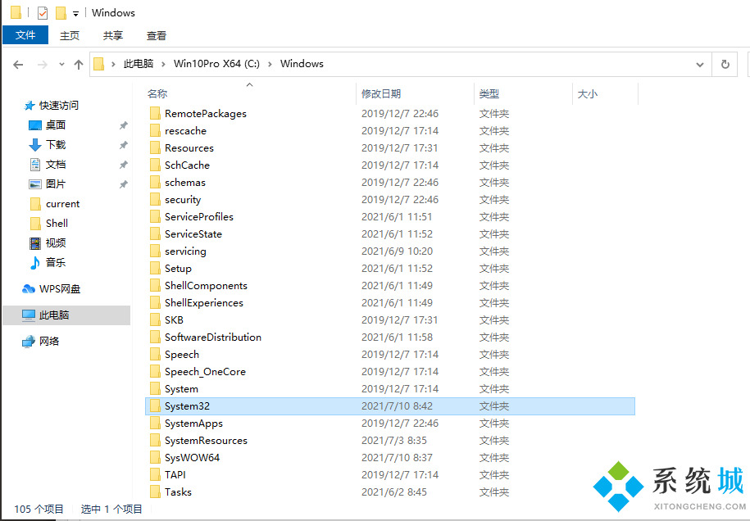The width and height of the screenshot is (750, 521).
Task: Click the pin icon next to 图片
Action: pos(124,184)
